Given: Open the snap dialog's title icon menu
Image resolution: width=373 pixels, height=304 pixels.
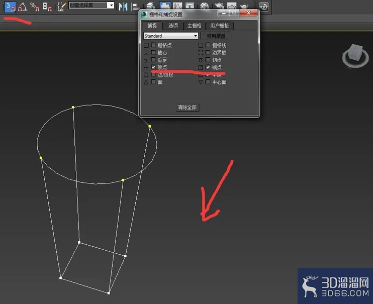Looking at the screenshot, I should click(144, 15).
